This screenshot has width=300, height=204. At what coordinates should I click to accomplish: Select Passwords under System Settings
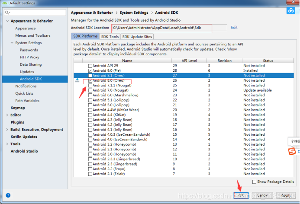29,50
